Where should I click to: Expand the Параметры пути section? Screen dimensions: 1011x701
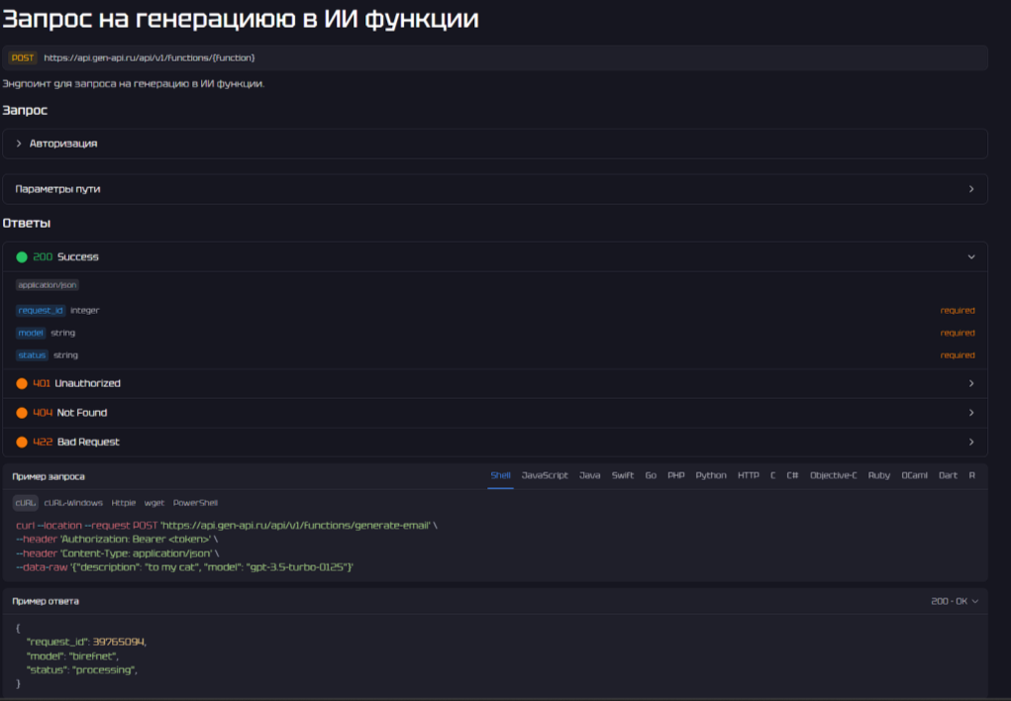(970, 189)
